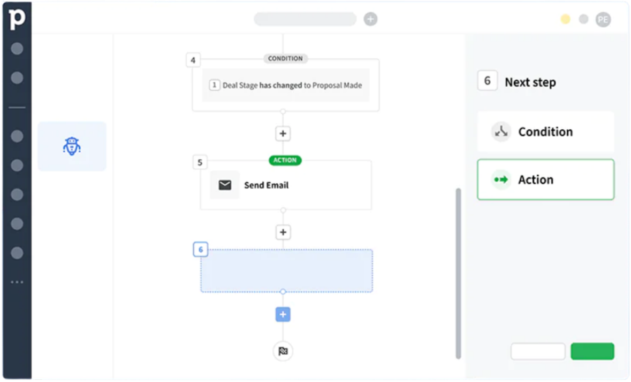Click the three-dots more icon in sidebar
The width and height of the screenshot is (631, 382).
click(17, 282)
